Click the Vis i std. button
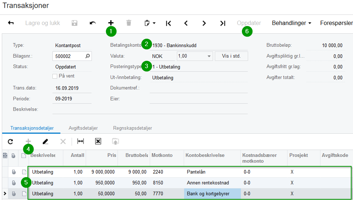Image resolution: width=353 pixels, height=200 pixels. tap(231, 56)
